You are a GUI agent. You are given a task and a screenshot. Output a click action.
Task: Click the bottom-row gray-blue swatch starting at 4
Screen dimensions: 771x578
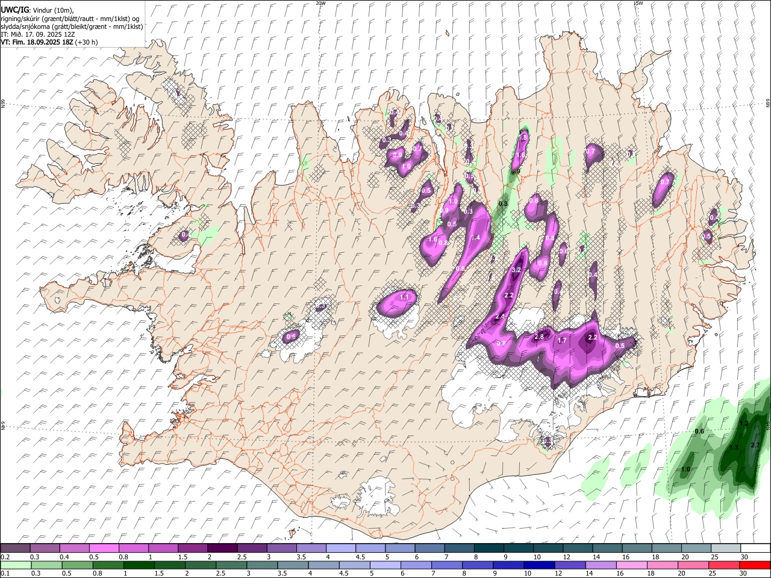[x=323, y=565]
